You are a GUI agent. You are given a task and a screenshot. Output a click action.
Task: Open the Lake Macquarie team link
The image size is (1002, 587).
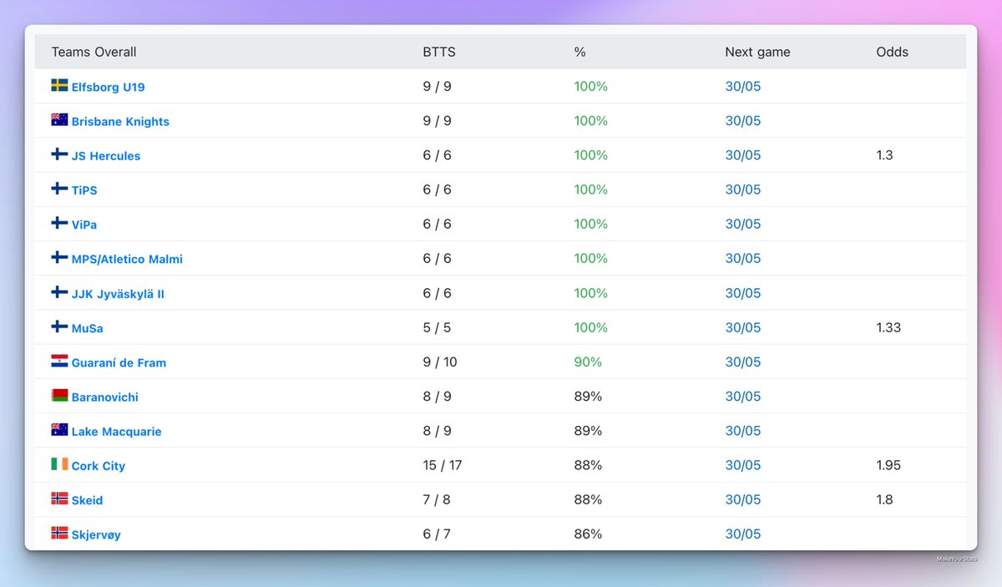click(117, 432)
